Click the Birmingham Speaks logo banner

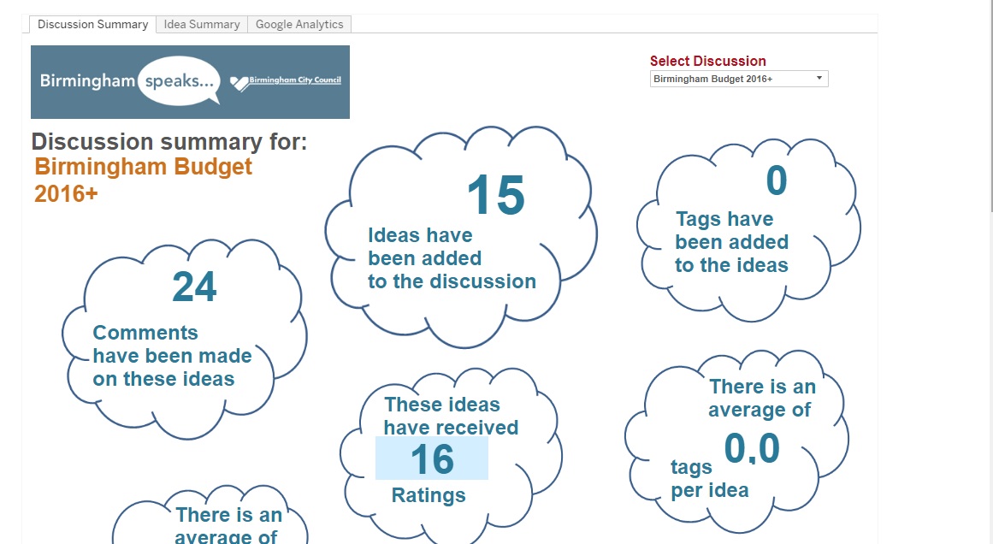190,82
